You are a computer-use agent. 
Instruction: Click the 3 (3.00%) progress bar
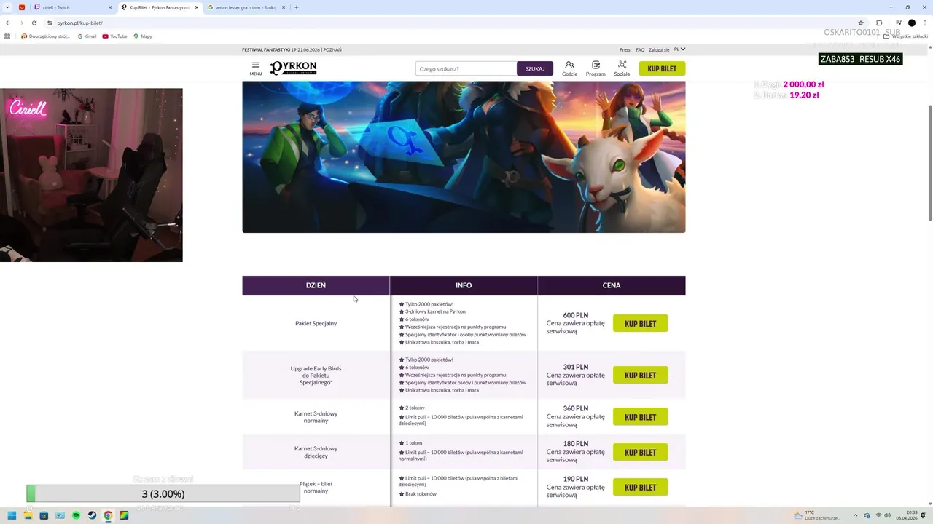163,493
